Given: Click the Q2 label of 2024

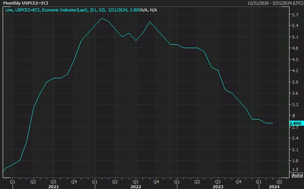Looking at the screenshot, I should [279, 181].
